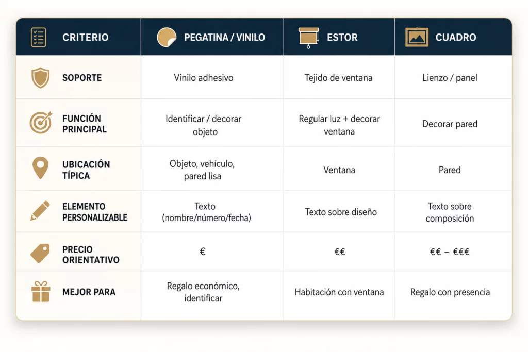Screen dimensions: 528x352
Task: Click the checklist icon beside CRITERIO
Action: [x=38, y=37]
